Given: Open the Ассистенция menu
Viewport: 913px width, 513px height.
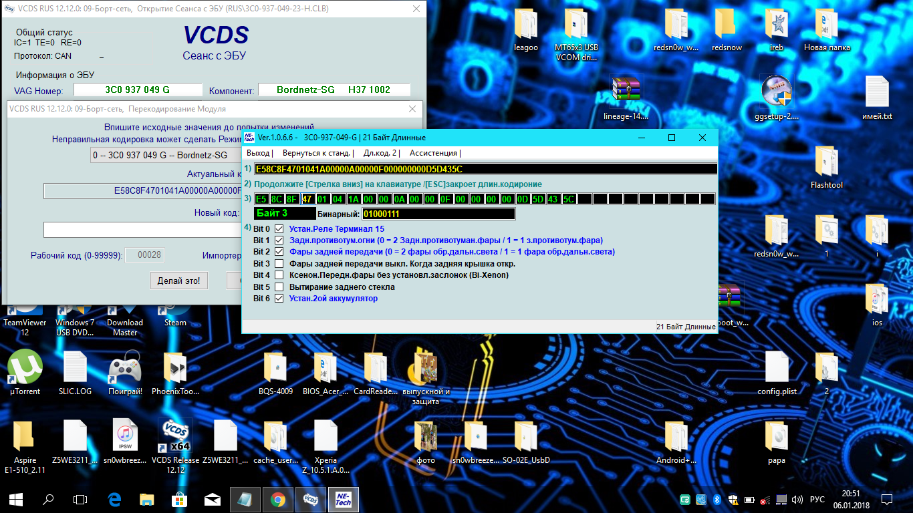Looking at the screenshot, I should tap(434, 153).
